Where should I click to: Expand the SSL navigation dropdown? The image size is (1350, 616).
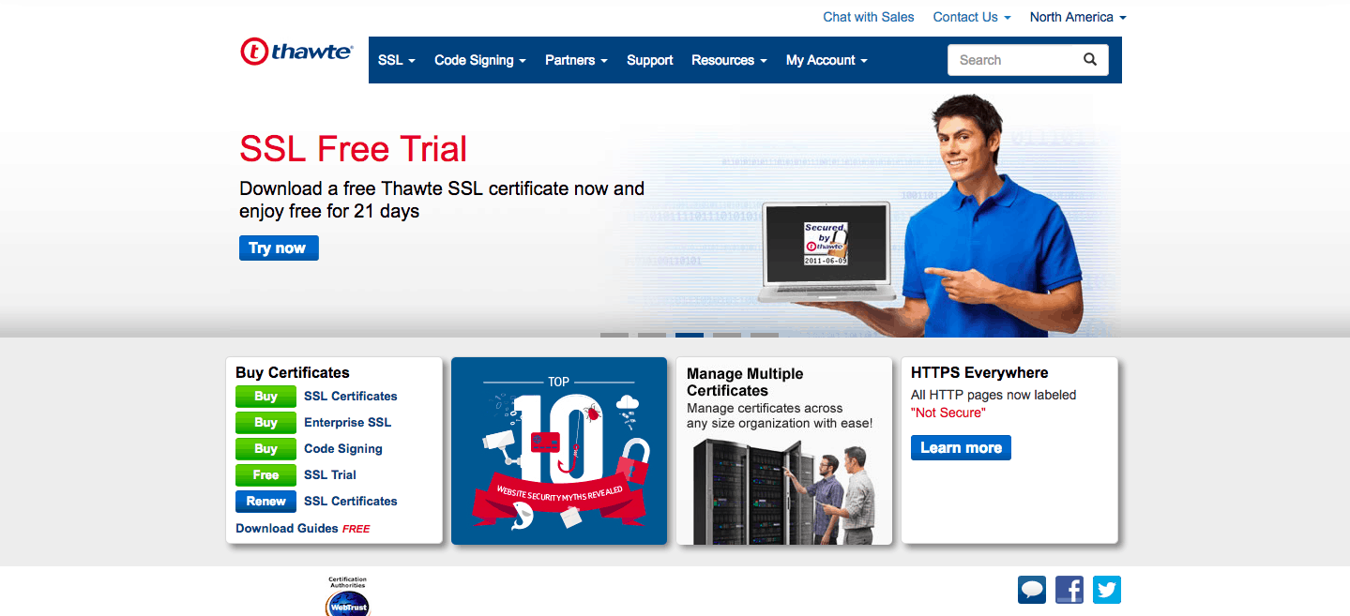[396, 59]
